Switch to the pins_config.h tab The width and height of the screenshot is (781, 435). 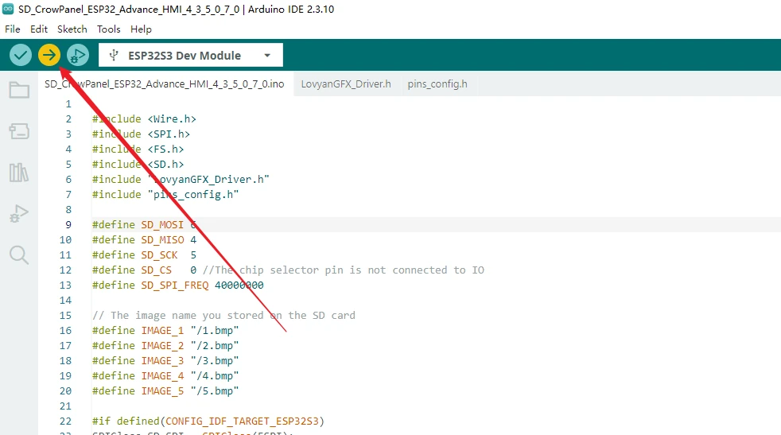[437, 84]
